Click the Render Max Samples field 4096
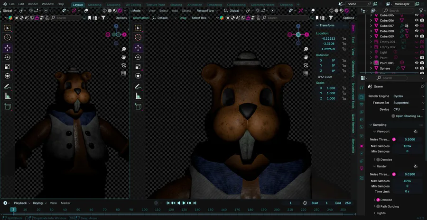 coord(408,181)
